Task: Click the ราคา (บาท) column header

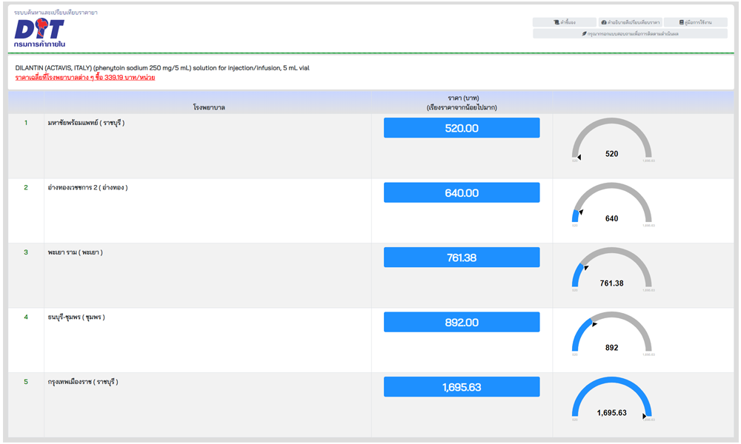Action: click(x=462, y=102)
